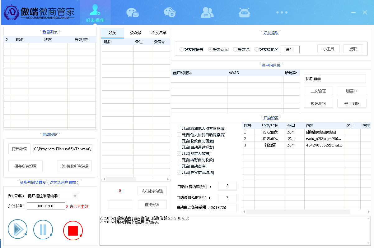Open the 执行功能 dropdown list
The width and height of the screenshot is (374, 248).
(x=52, y=196)
